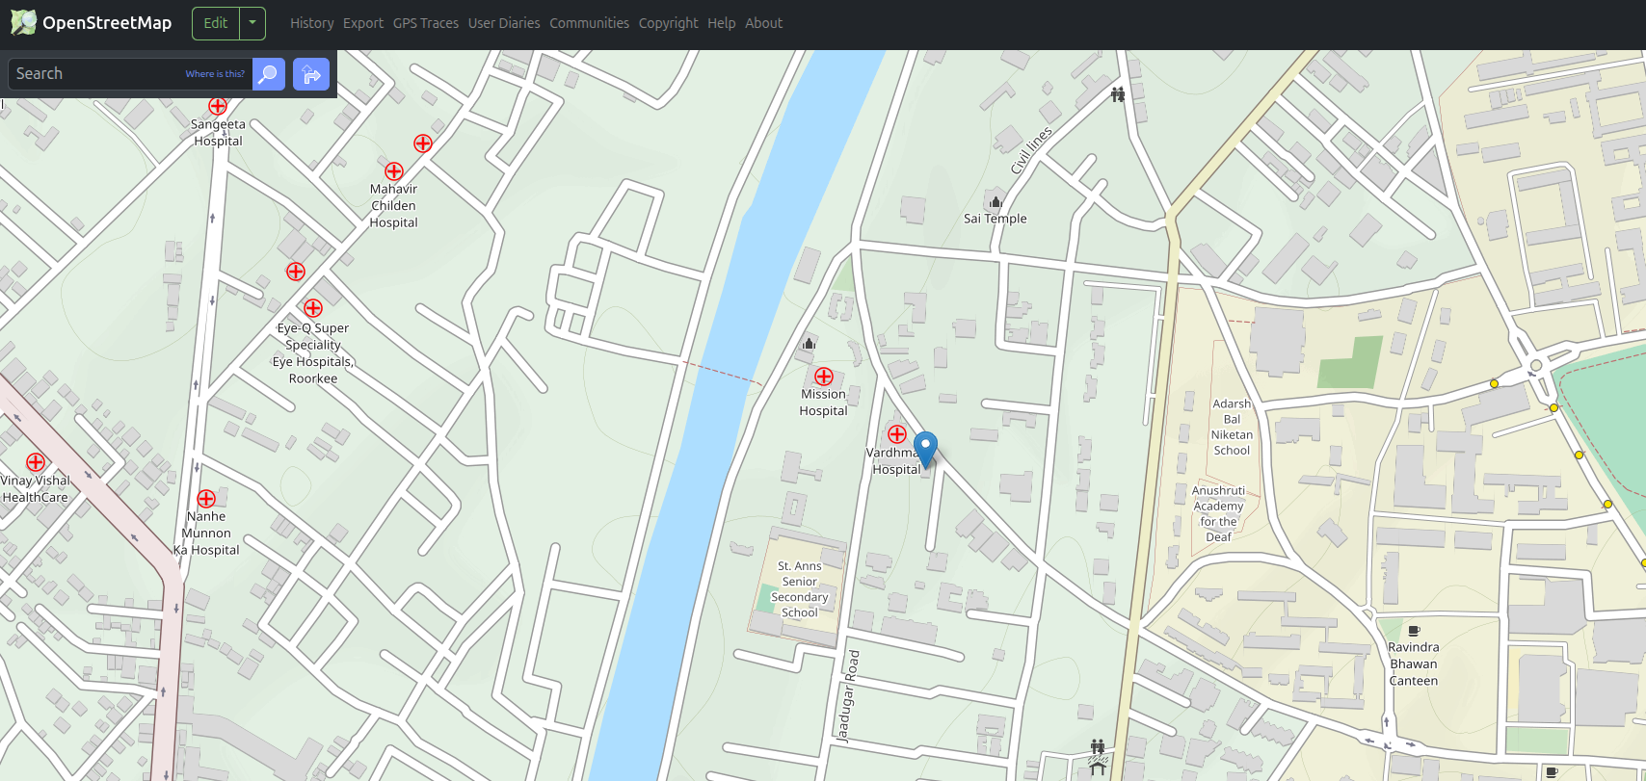Viewport: 1646px width, 781px height.
Task: Click the Ravindra Bhawan Canteen label
Action: pos(1414,664)
